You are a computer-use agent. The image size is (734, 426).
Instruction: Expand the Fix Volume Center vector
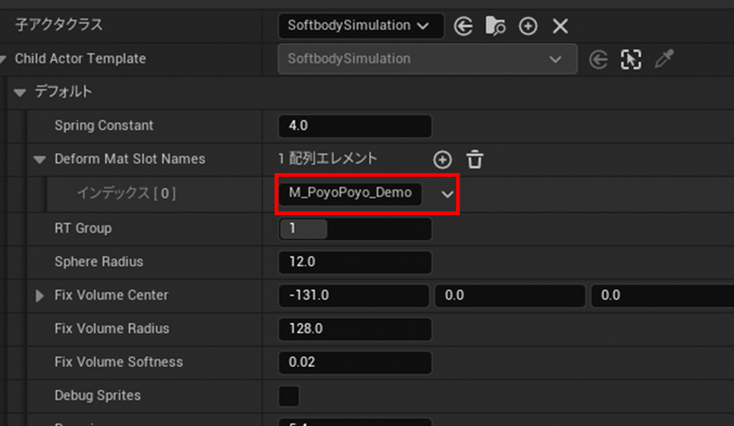pos(40,295)
